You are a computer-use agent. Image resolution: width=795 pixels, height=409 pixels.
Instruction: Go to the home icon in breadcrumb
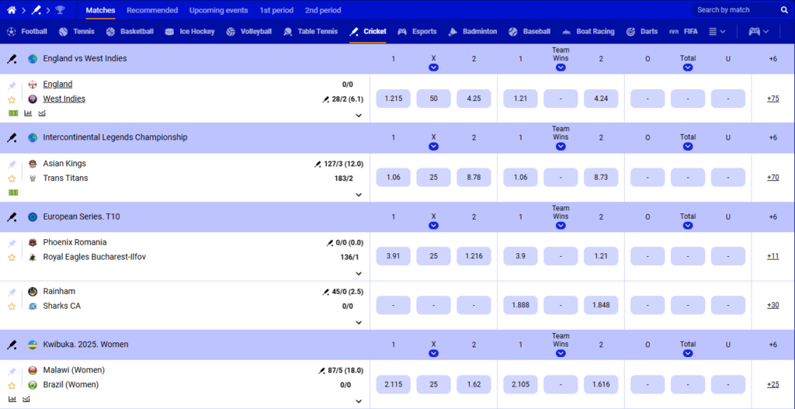(x=11, y=9)
